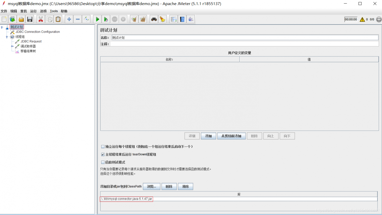Screen dimensions: 382x215
Task: Click the greyed Shutdown icon
Action: click(x=123, y=19)
